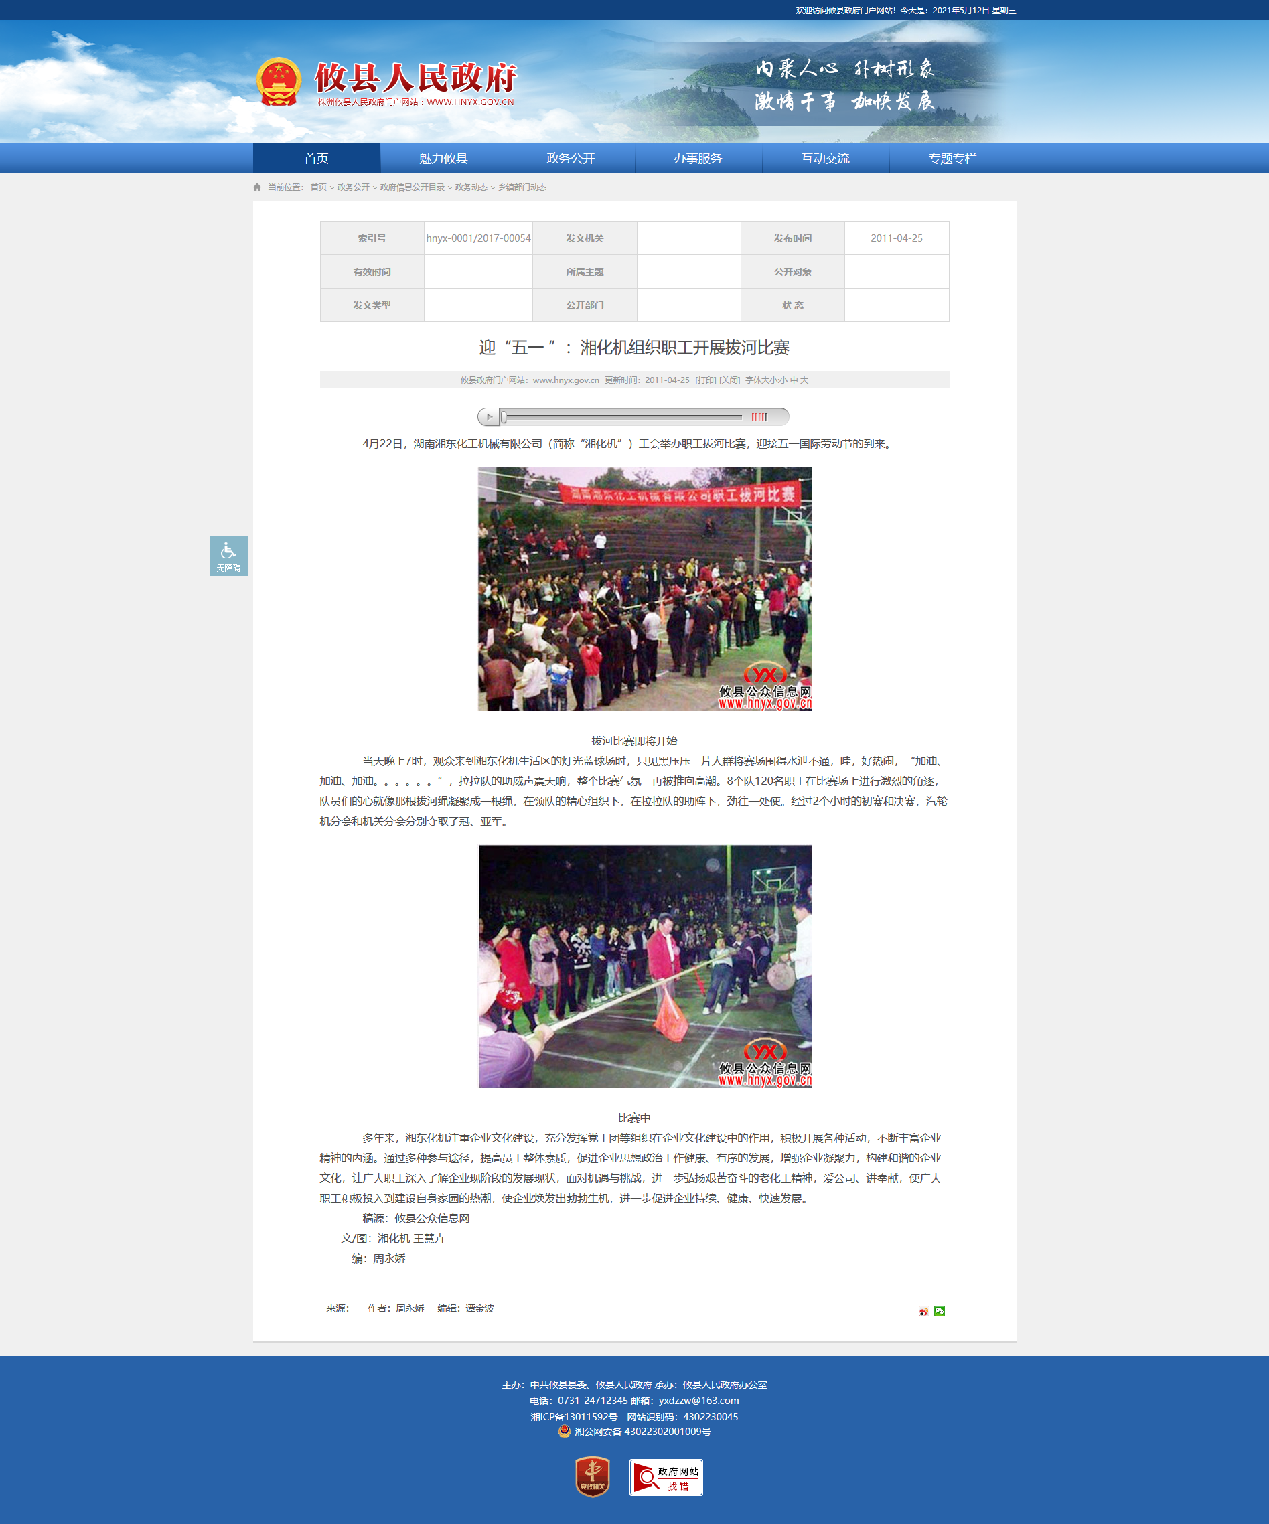The height and width of the screenshot is (1524, 1269).
Task: Share article via Weibo icon
Action: pos(923,1310)
